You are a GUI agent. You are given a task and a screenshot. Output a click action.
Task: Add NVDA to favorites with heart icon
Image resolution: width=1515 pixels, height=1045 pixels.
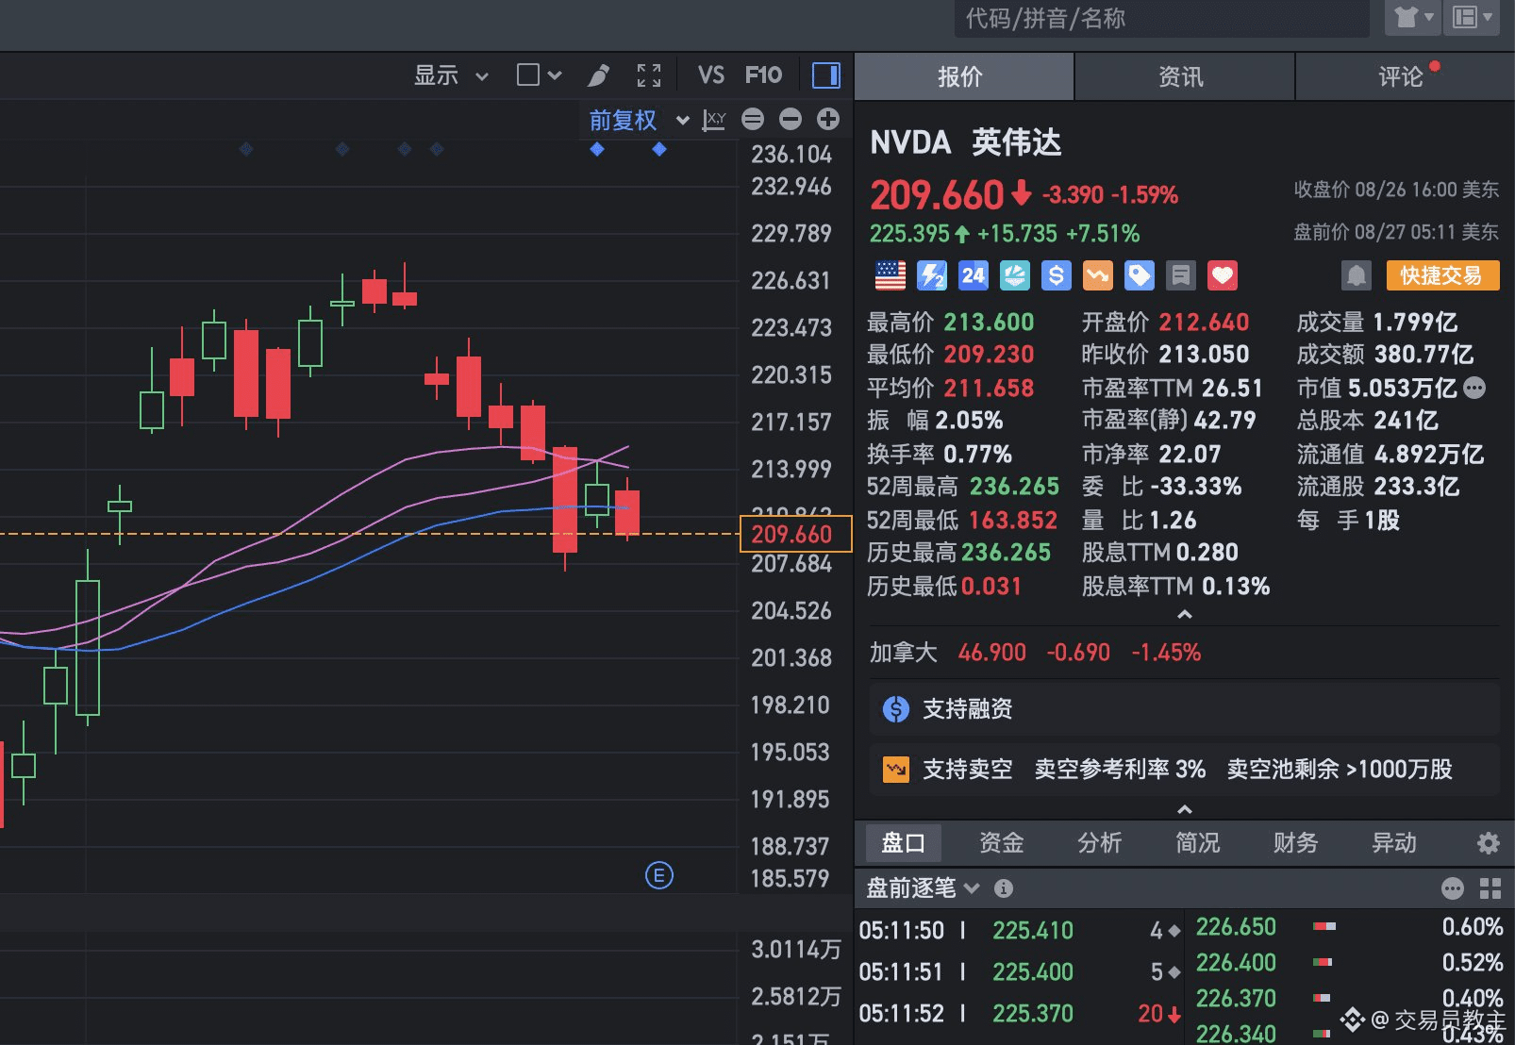coord(1223,275)
